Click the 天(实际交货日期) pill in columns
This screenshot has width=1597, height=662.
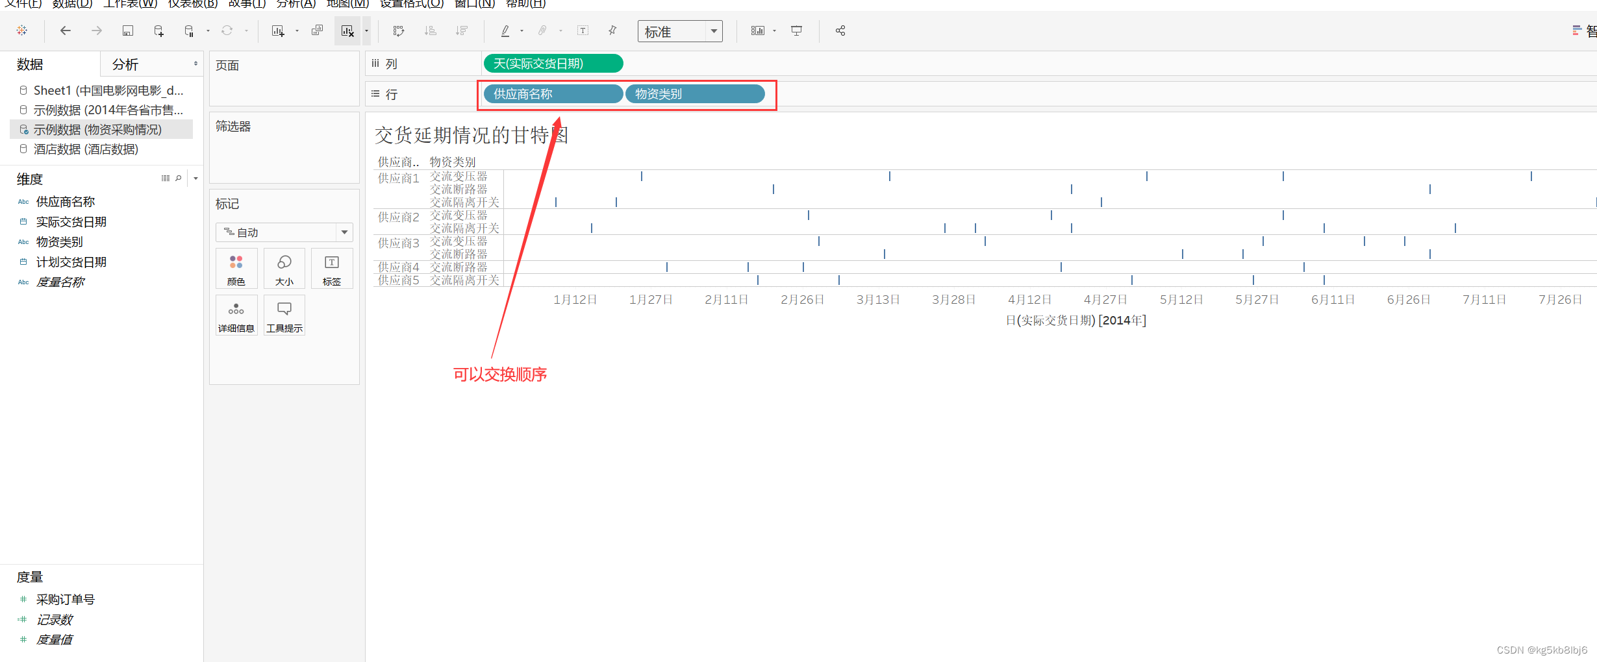tap(553, 64)
